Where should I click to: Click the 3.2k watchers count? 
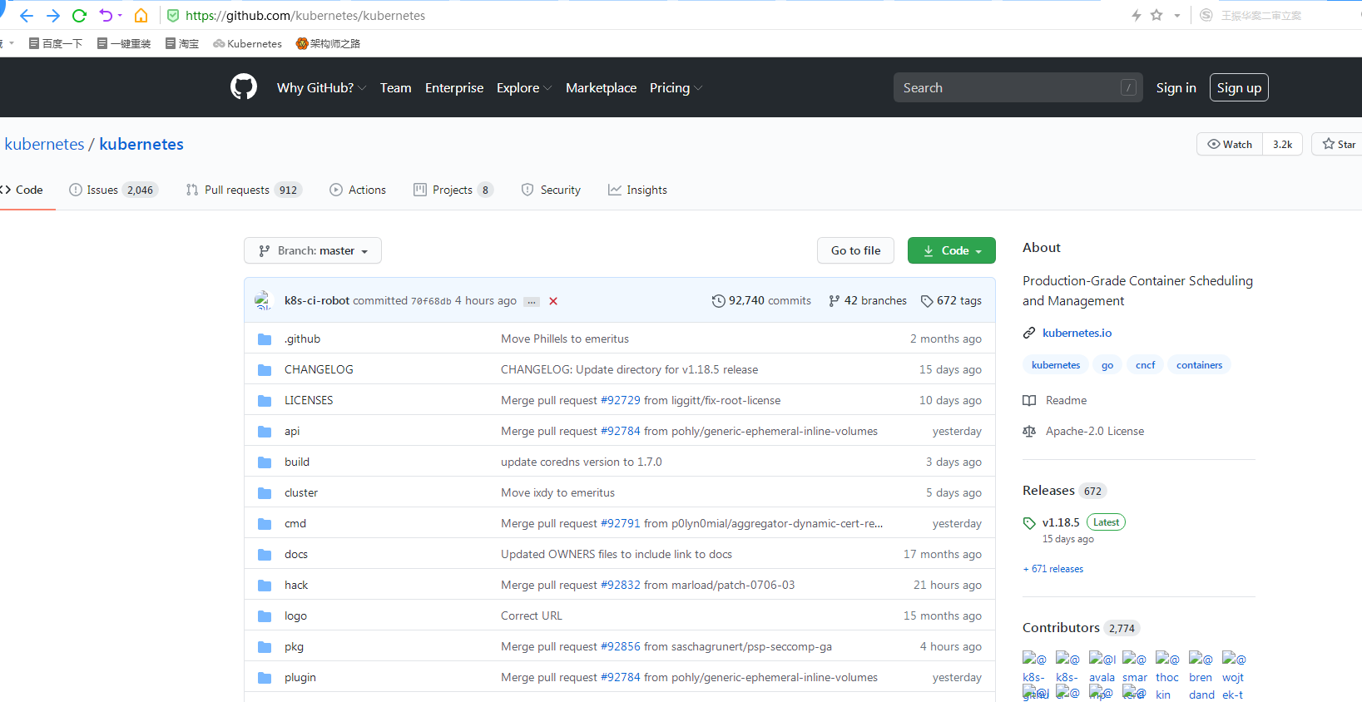(1282, 144)
